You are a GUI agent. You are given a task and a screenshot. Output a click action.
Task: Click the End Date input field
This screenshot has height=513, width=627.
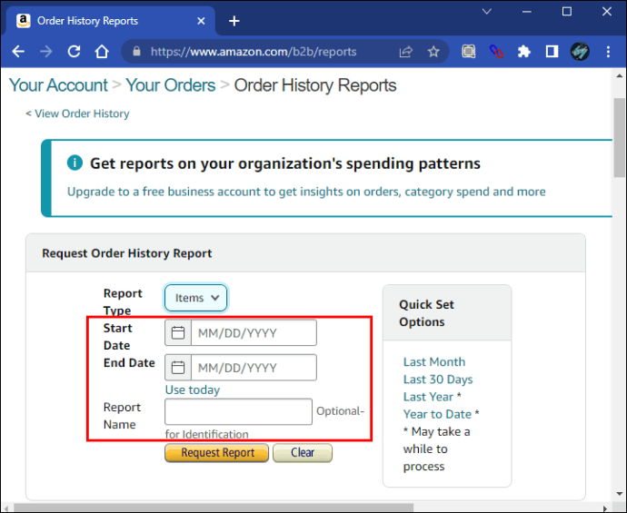(254, 367)
